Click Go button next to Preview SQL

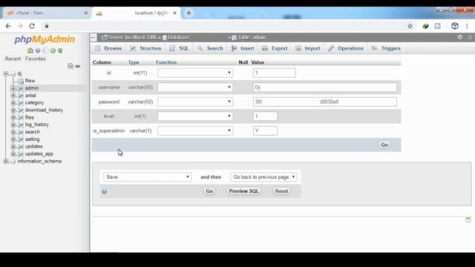point(209,191)
